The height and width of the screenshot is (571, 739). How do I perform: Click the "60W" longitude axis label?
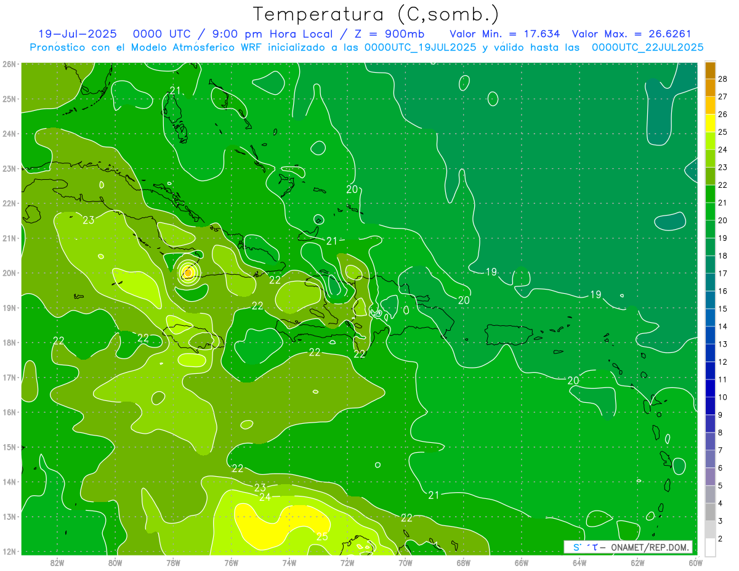click(x=695, y=562)
